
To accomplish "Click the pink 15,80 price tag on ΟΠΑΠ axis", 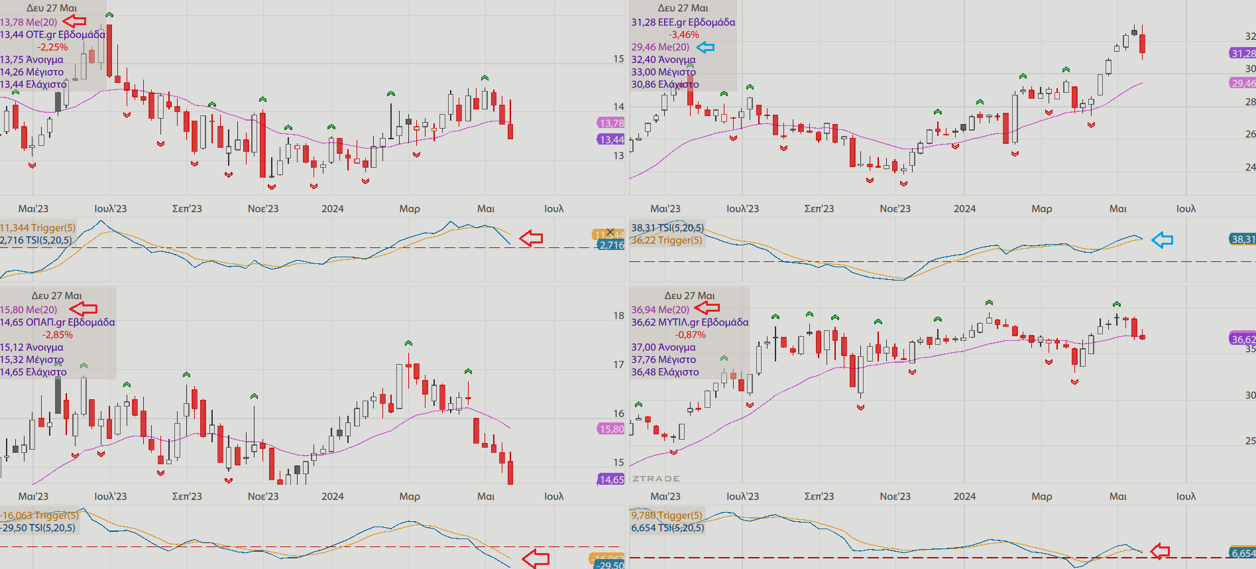I will (610, 429).
